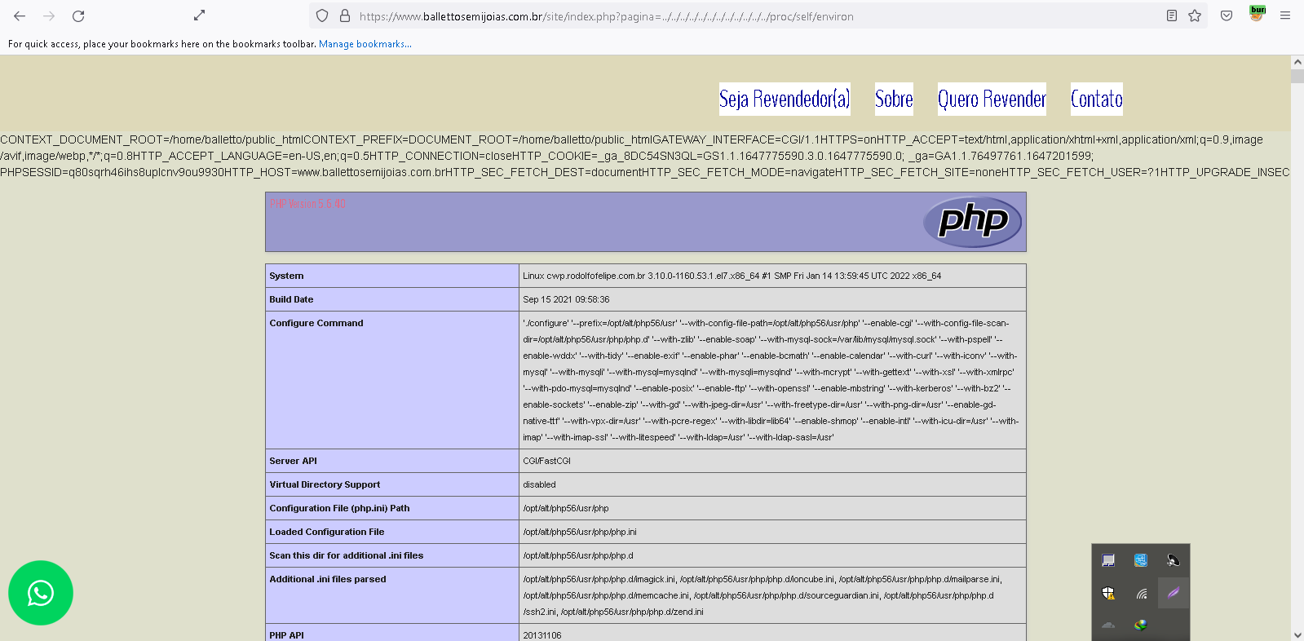This screenshot has height=641, width=1304.
Task: Click the PHP logo image
Action: pos(972,221)
